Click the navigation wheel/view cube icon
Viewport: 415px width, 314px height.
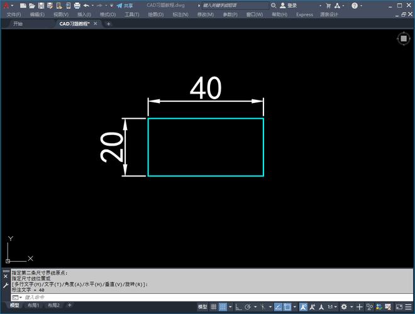(404, 39)
